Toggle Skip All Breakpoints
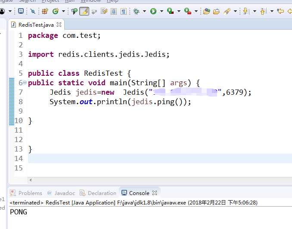292x229 pixels. 33,11
